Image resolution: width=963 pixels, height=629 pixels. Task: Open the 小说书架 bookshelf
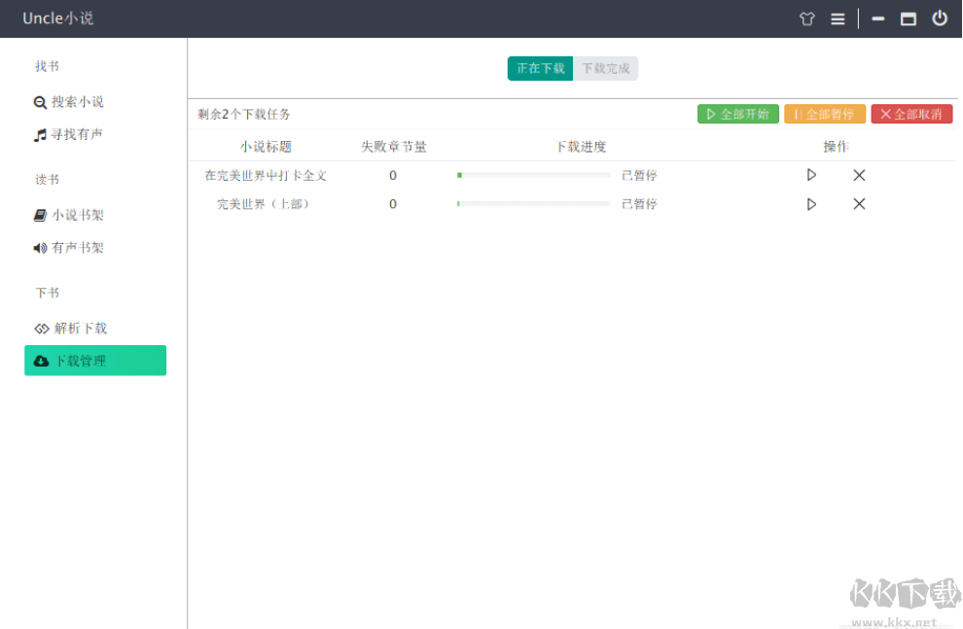pos(69,216)
